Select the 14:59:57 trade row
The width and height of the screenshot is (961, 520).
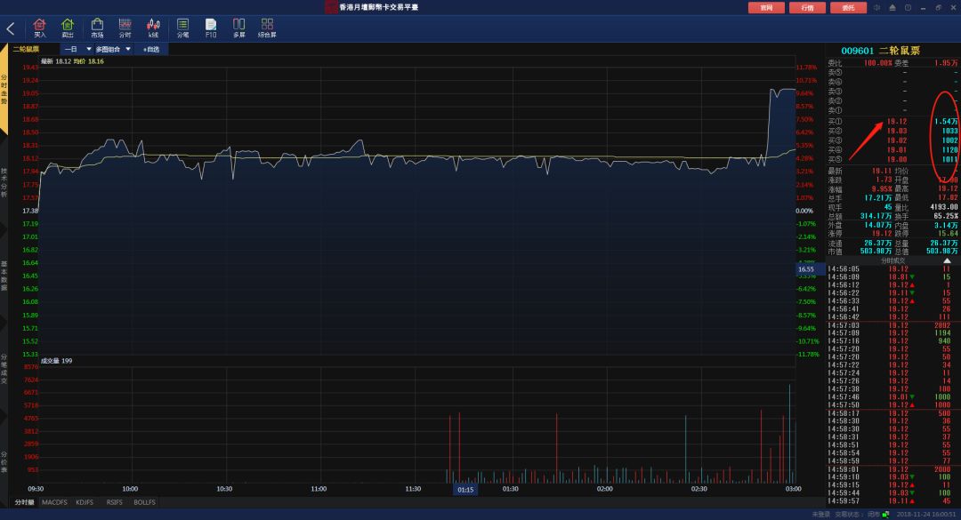click(892, 501)
